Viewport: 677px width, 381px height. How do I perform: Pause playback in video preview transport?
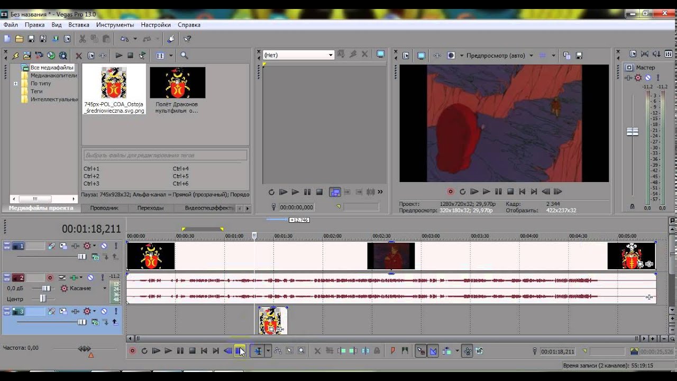[498, 192]
